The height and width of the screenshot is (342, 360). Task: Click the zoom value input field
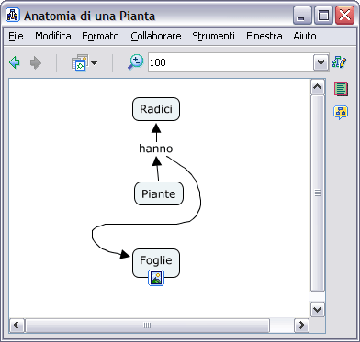pos(231,62)
